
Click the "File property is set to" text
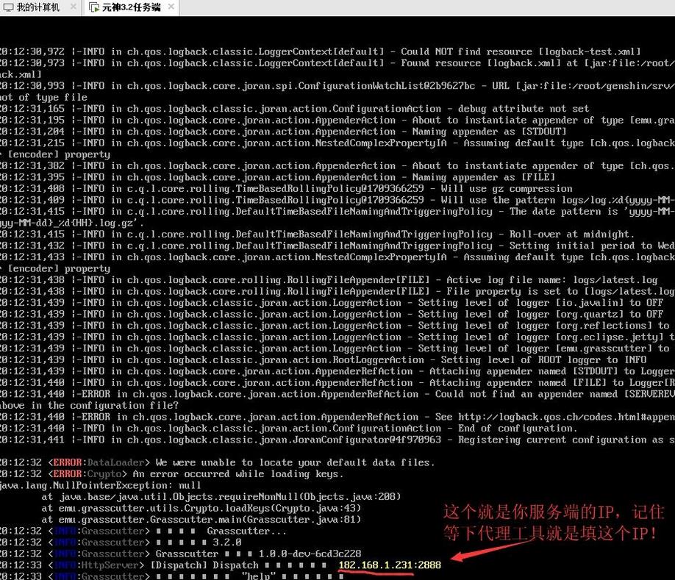(x=512, y=292)
